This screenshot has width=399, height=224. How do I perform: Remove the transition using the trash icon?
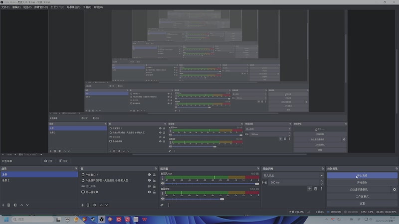pos(316,189)
